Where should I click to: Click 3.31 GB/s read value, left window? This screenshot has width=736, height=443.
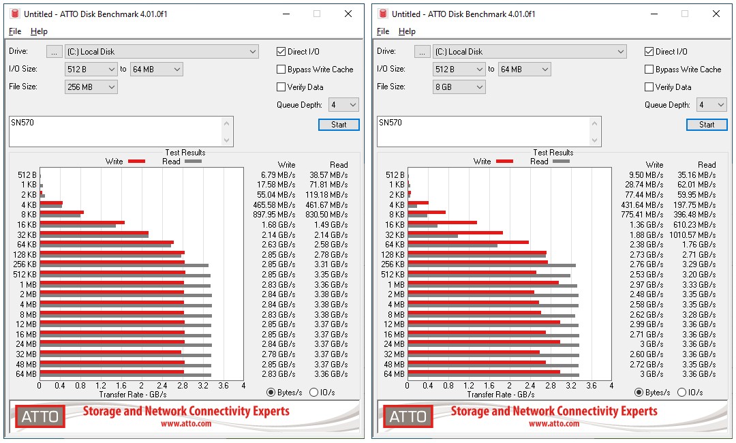[331, 264]
